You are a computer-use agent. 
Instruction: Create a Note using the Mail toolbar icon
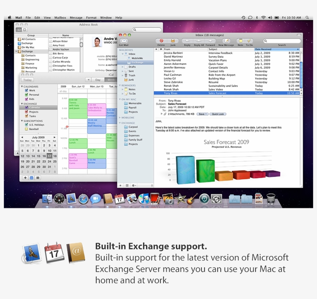click(x=240, y=41)
